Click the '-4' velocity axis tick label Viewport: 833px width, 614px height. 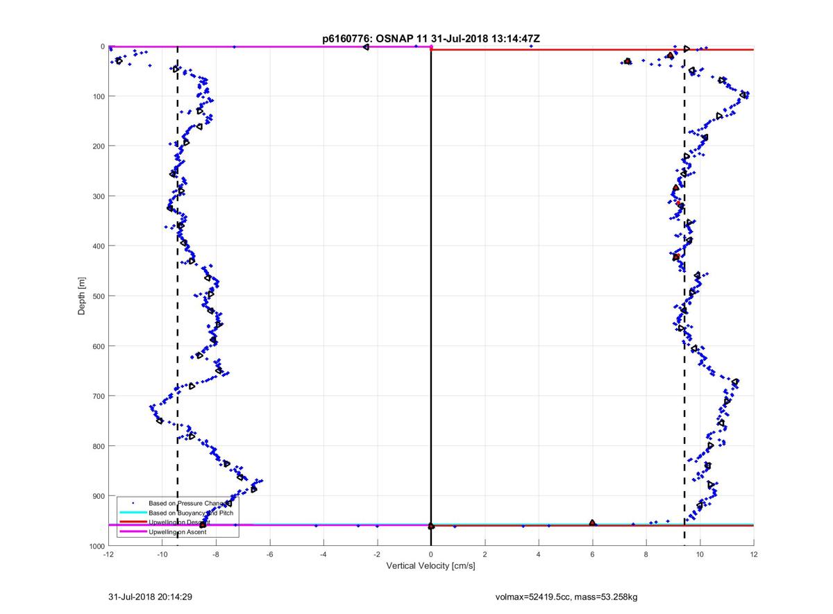tap(323, 554)
